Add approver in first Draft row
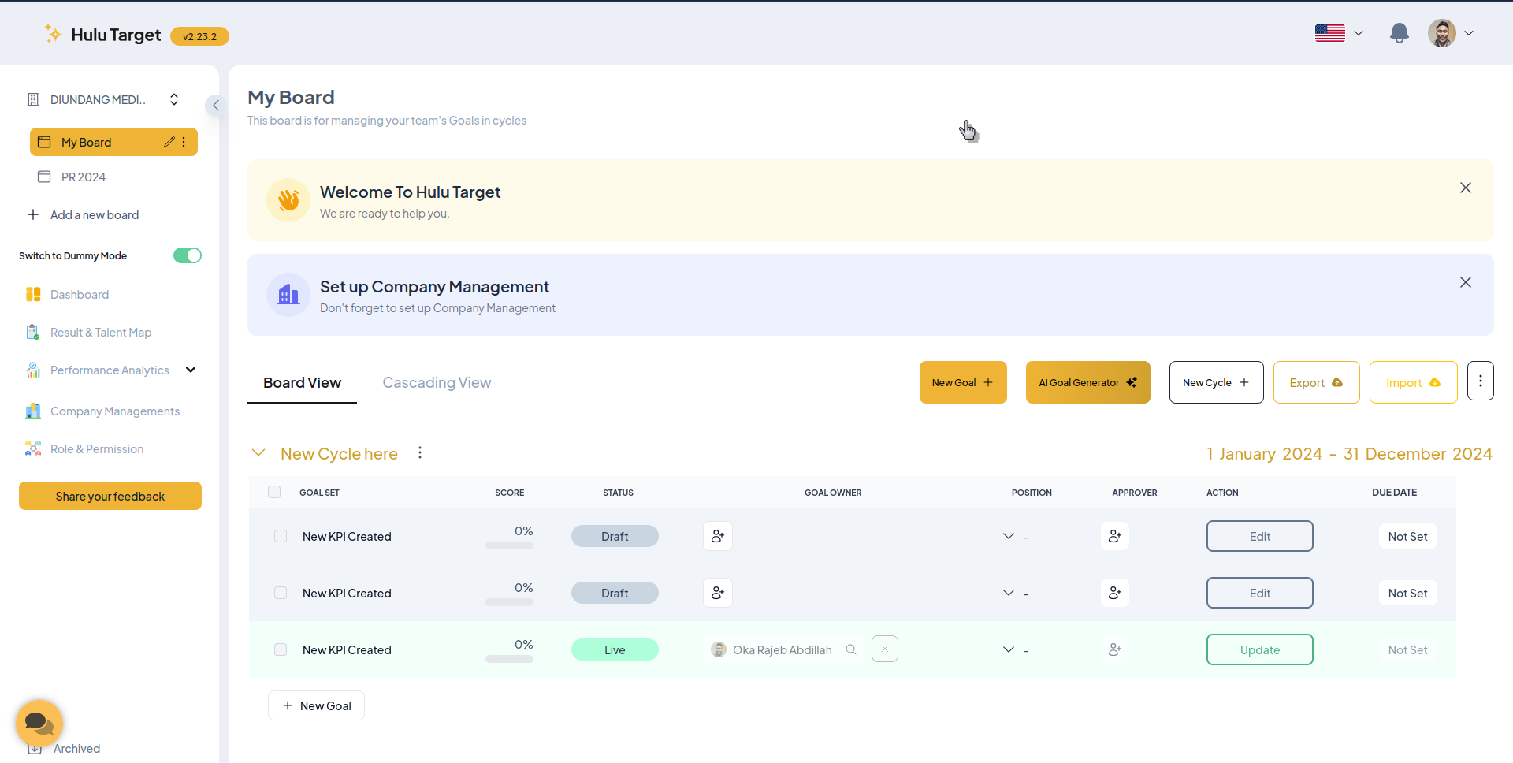 point(1115,536)
